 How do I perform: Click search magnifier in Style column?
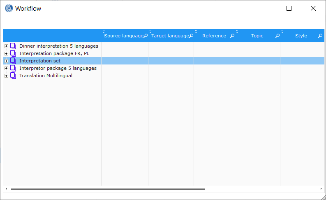[320, 36]
